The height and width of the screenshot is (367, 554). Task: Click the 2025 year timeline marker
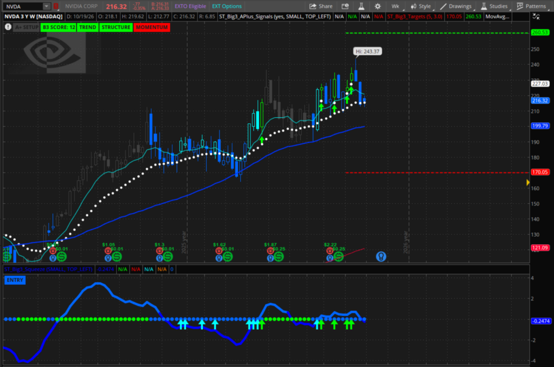pyautogui.click(x=184, y=243)
